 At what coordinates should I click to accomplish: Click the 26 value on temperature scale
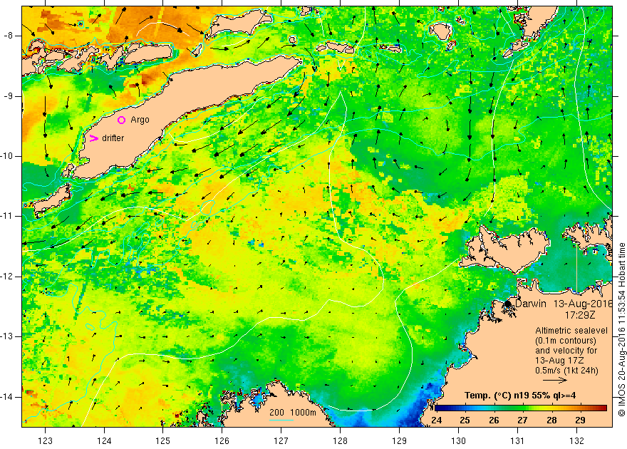tap(494, 420)
